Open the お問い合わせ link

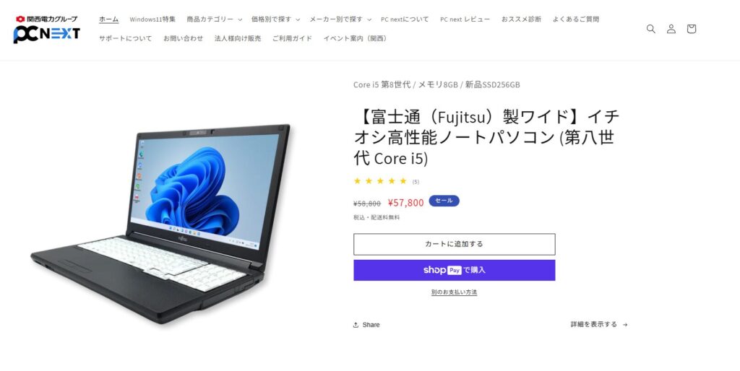tap(183, 39)
